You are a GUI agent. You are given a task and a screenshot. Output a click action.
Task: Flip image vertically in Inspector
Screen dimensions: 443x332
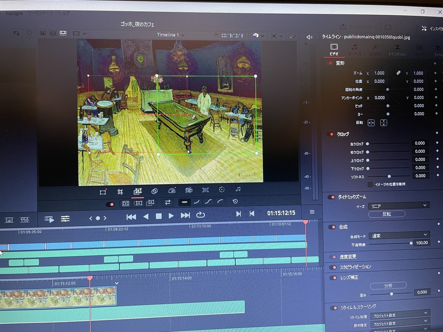point(384,123)
